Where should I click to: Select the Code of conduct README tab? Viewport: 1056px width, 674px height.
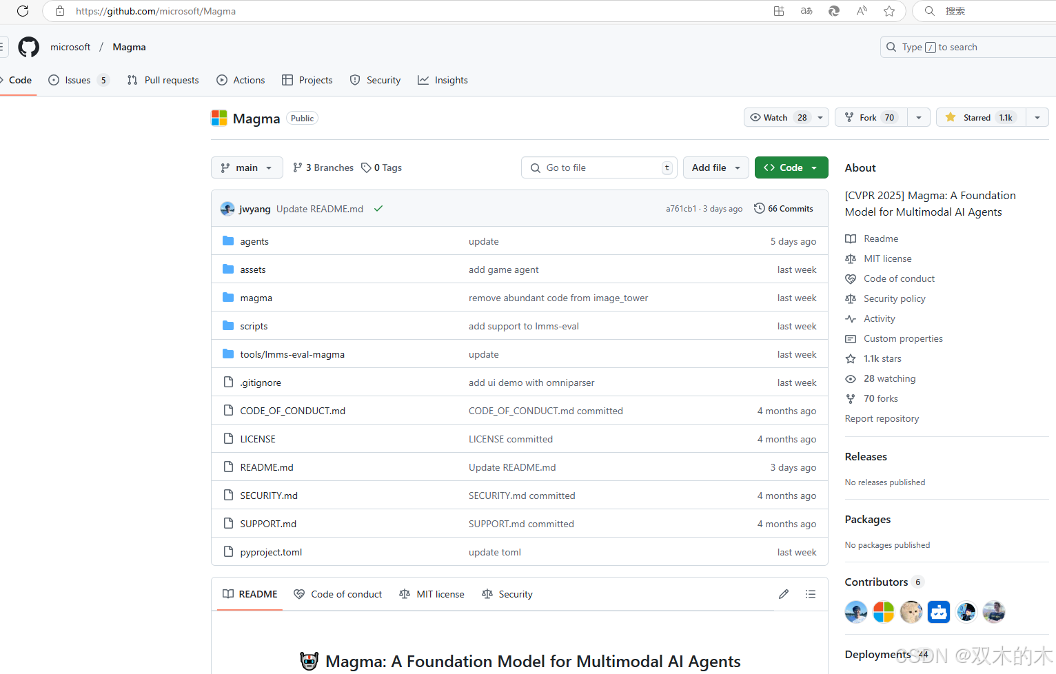(338, 594)
